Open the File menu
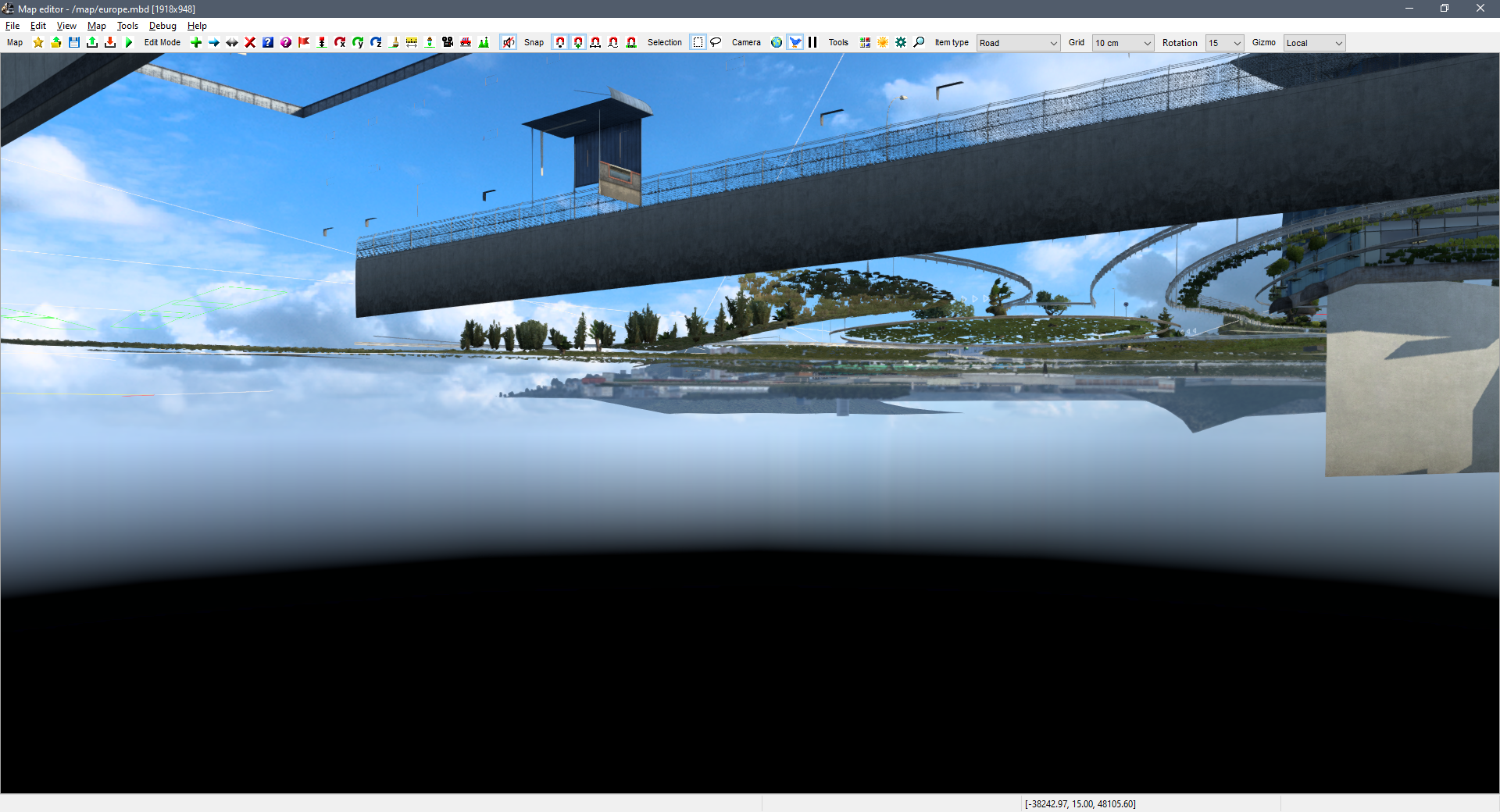 (x=12, y=26)
